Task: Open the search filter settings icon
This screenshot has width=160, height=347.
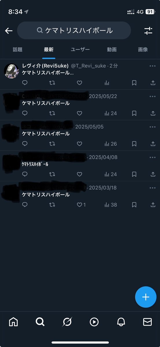Action: (148, 31)
